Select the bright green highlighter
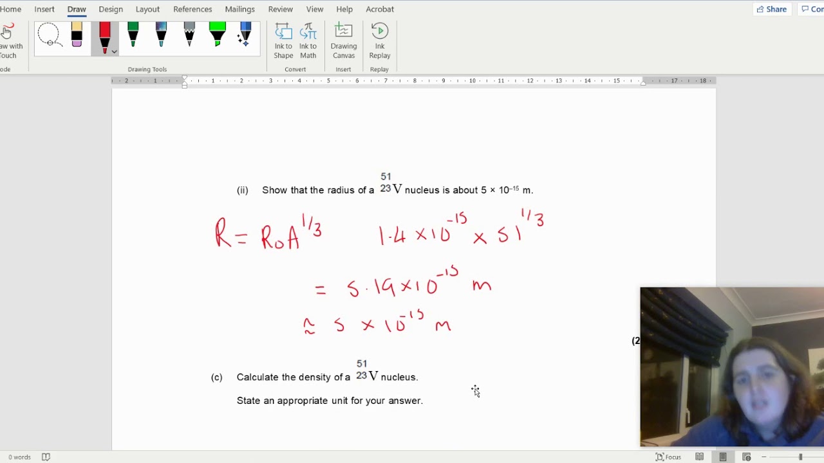This screenshot has width=824, height=463. point(218,35)
